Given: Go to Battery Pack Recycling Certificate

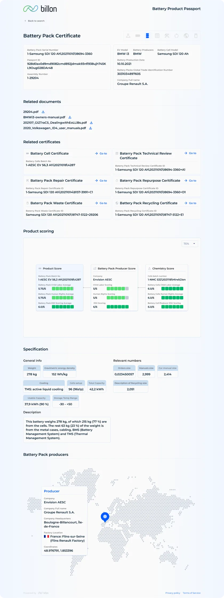Looking at the screenshot, I should click(x=190, y=203).
